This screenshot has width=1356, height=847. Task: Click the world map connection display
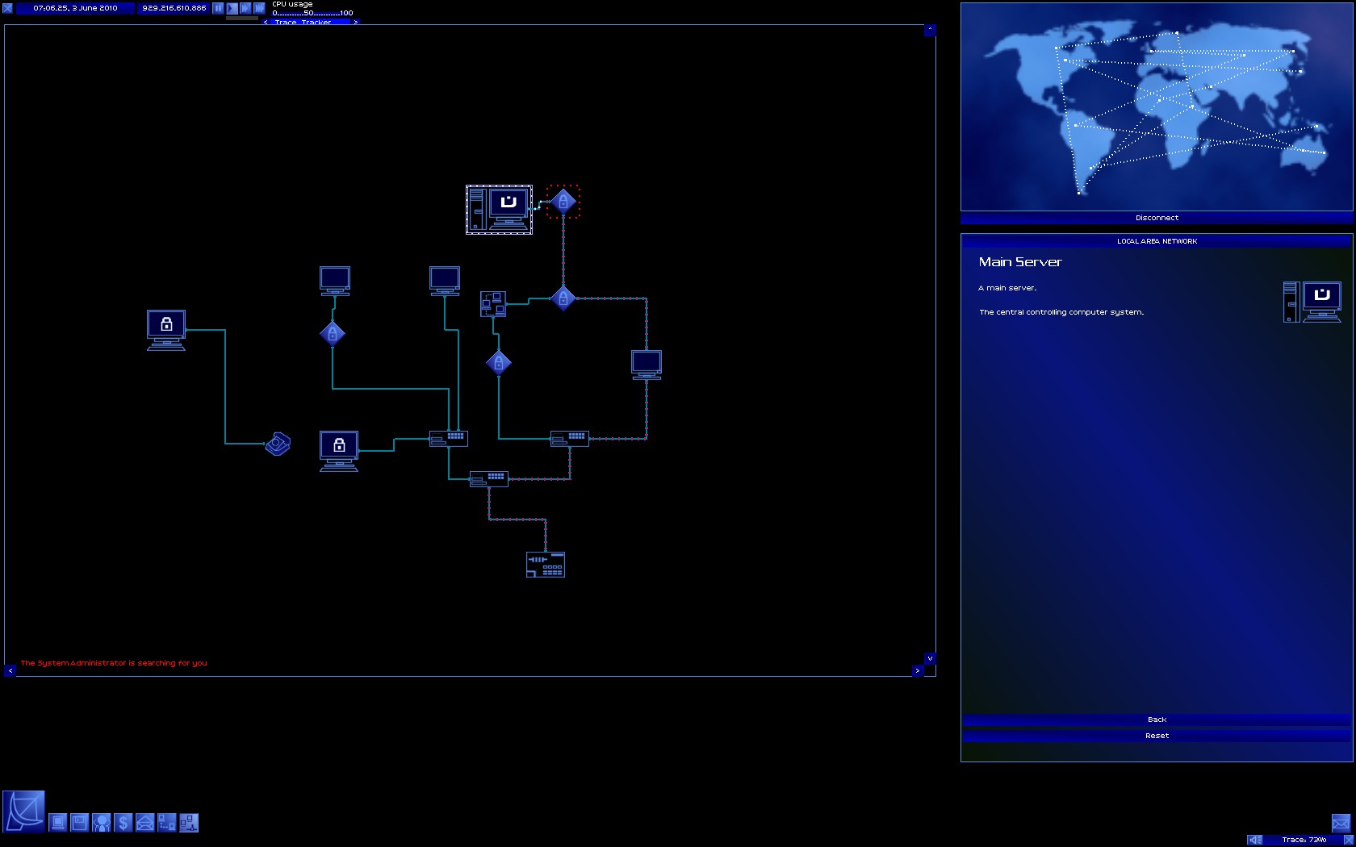[1157, 107]
